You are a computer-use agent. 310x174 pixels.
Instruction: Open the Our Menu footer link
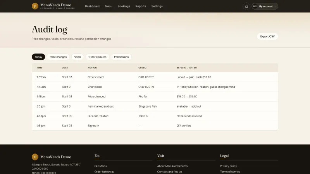click(100, 166)
